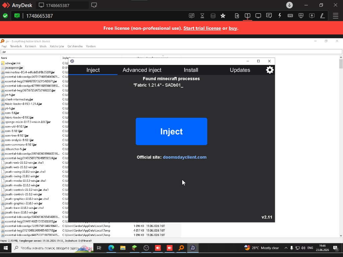Open AnyDesk file transfer icon
Screen dimensions: 343x257
pos(237,16)
